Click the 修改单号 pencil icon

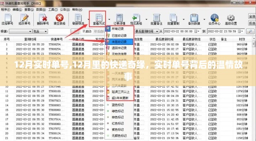coord(25,19)
